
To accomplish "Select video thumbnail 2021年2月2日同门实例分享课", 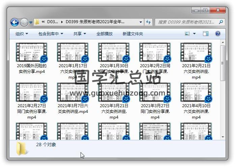I will click(155, 52).
